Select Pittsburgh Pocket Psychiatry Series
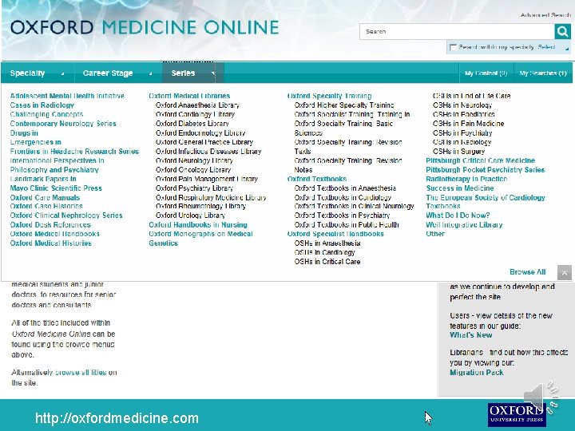The image size is (575, 431). tap(486, 170)
